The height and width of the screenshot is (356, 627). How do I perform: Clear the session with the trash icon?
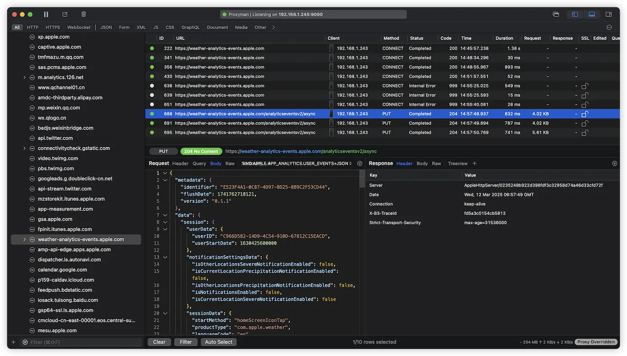click(84, 14)
